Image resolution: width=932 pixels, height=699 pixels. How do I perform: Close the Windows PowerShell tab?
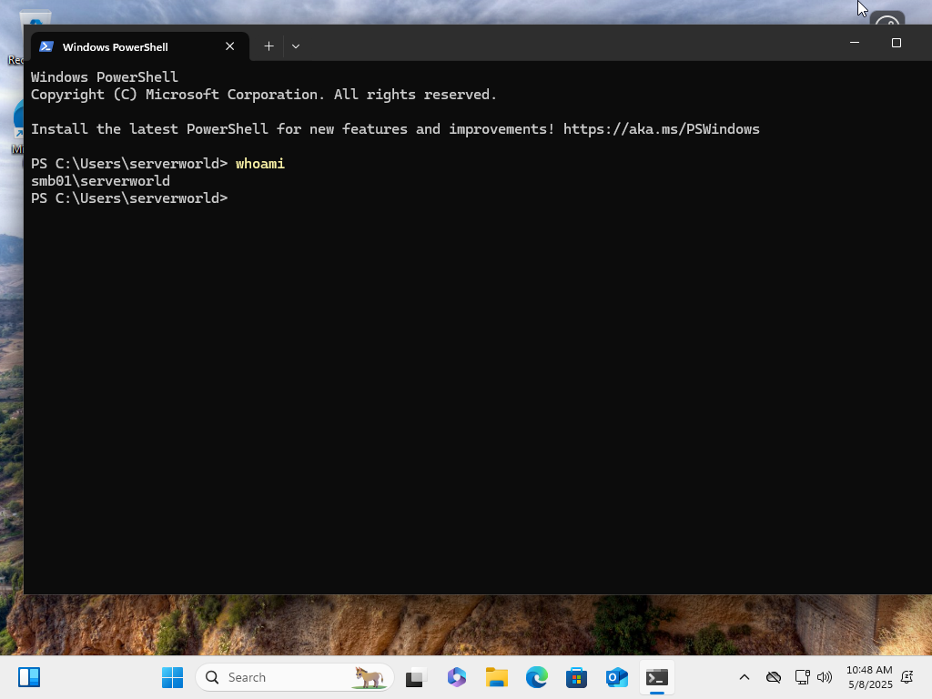[x=230, y=46]
